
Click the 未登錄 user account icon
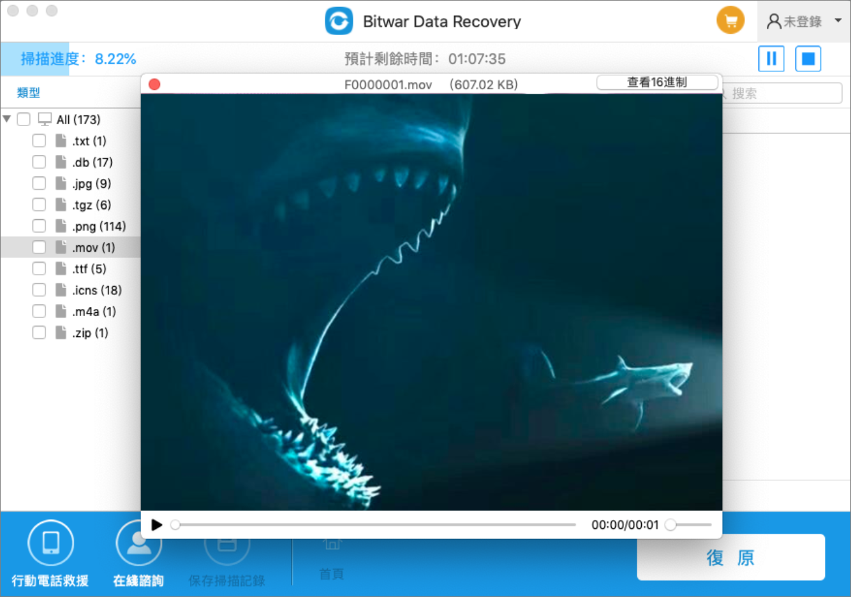[774, 22]
